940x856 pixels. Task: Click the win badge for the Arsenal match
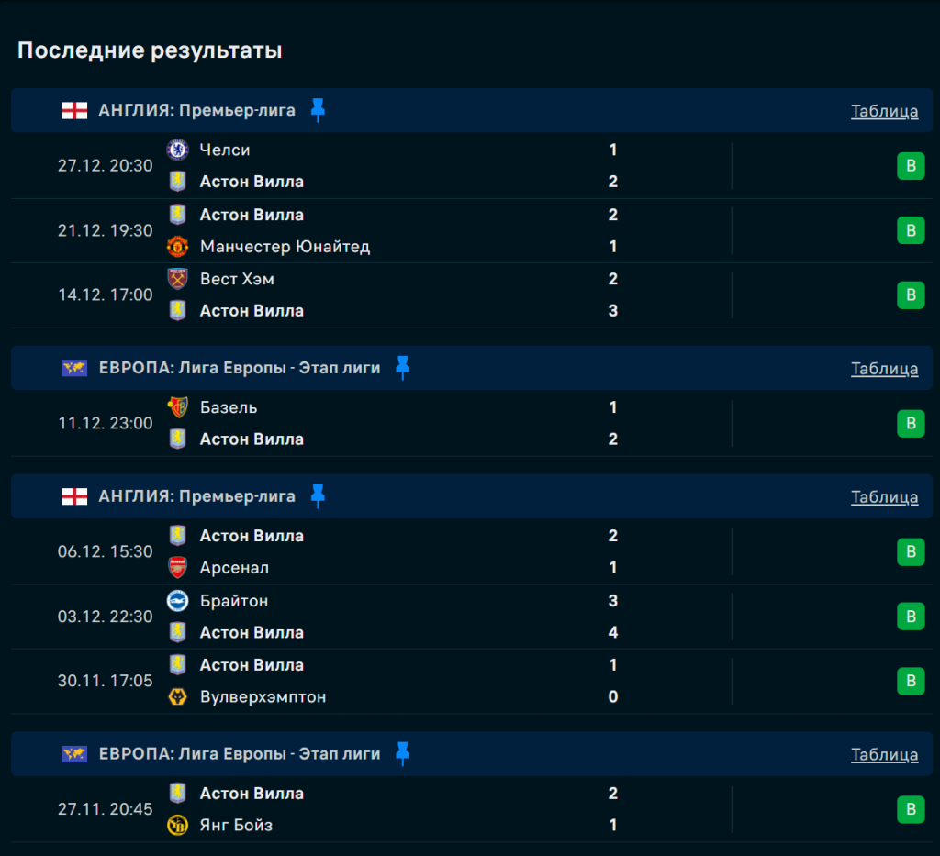pos(910,551)
